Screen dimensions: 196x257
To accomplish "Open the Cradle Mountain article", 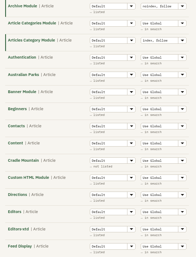I will [23, 160].
